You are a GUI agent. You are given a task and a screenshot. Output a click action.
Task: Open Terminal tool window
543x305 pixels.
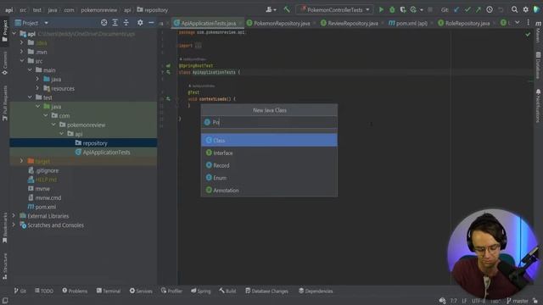109,291
